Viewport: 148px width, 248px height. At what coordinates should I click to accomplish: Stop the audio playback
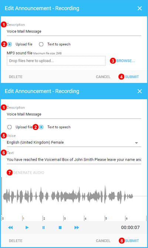(60, 227)
